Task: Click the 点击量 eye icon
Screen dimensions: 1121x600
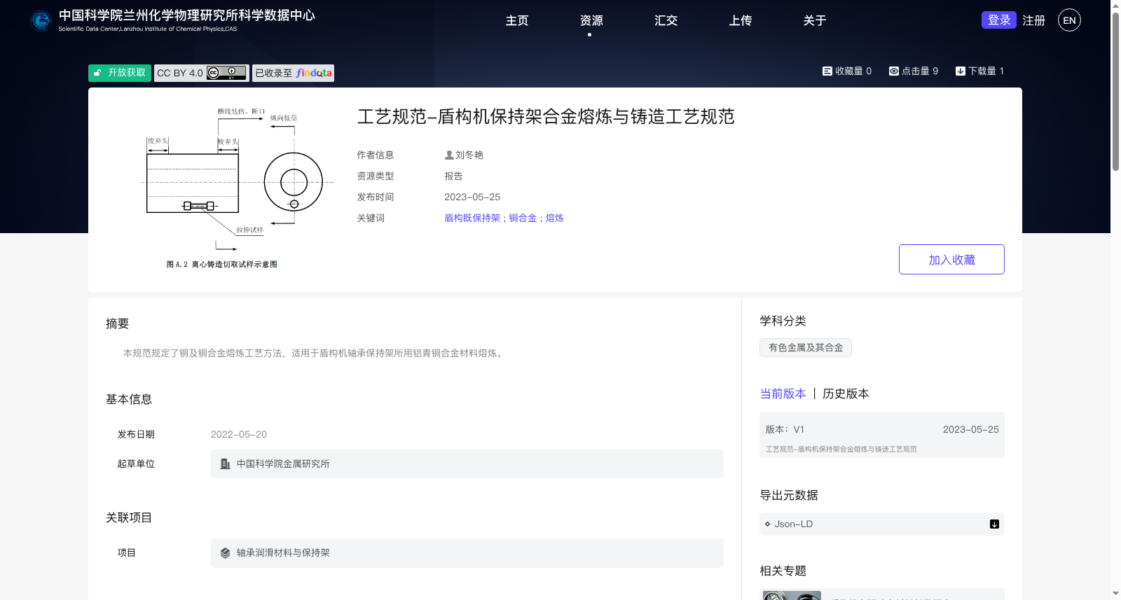Action: pyautogui.click(x=893, y=71)
